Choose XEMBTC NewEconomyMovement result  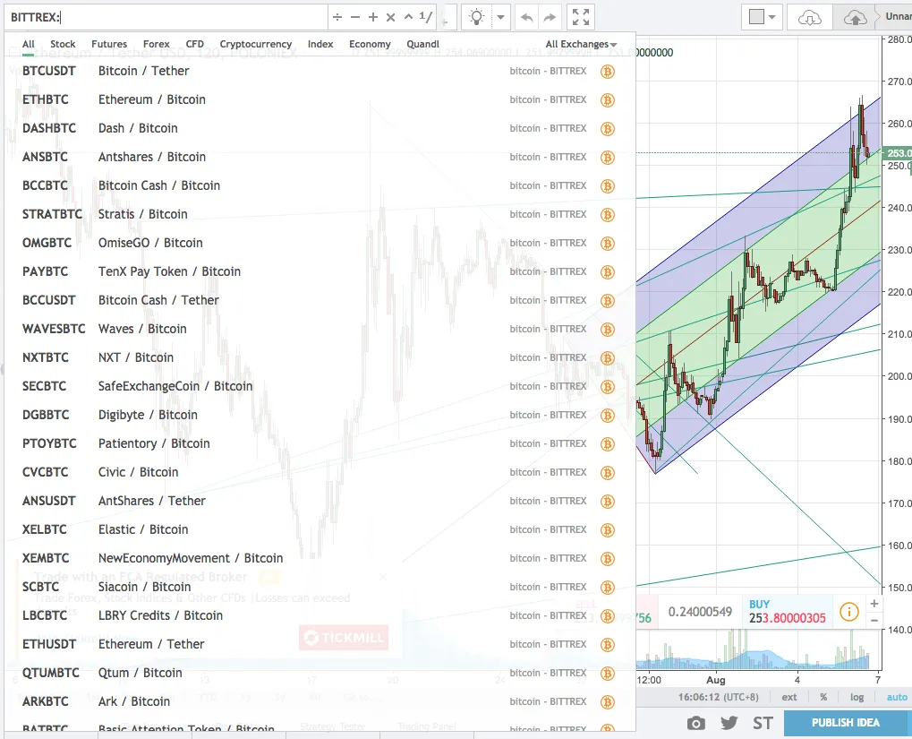320,558
